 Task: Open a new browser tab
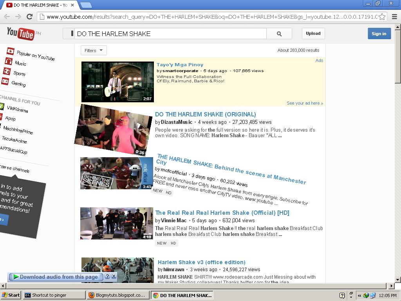[86, 5]
